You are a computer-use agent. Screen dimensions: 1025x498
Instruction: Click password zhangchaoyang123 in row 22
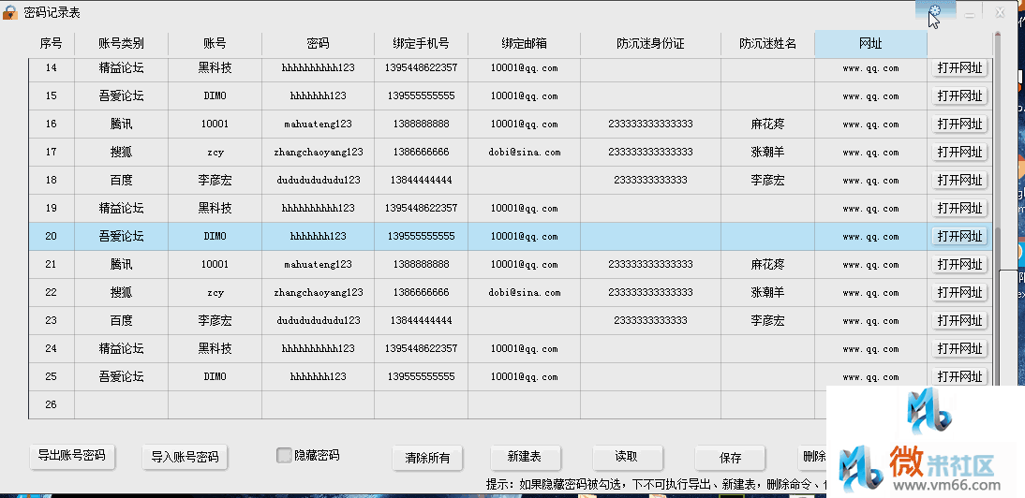tap(318, 292)
